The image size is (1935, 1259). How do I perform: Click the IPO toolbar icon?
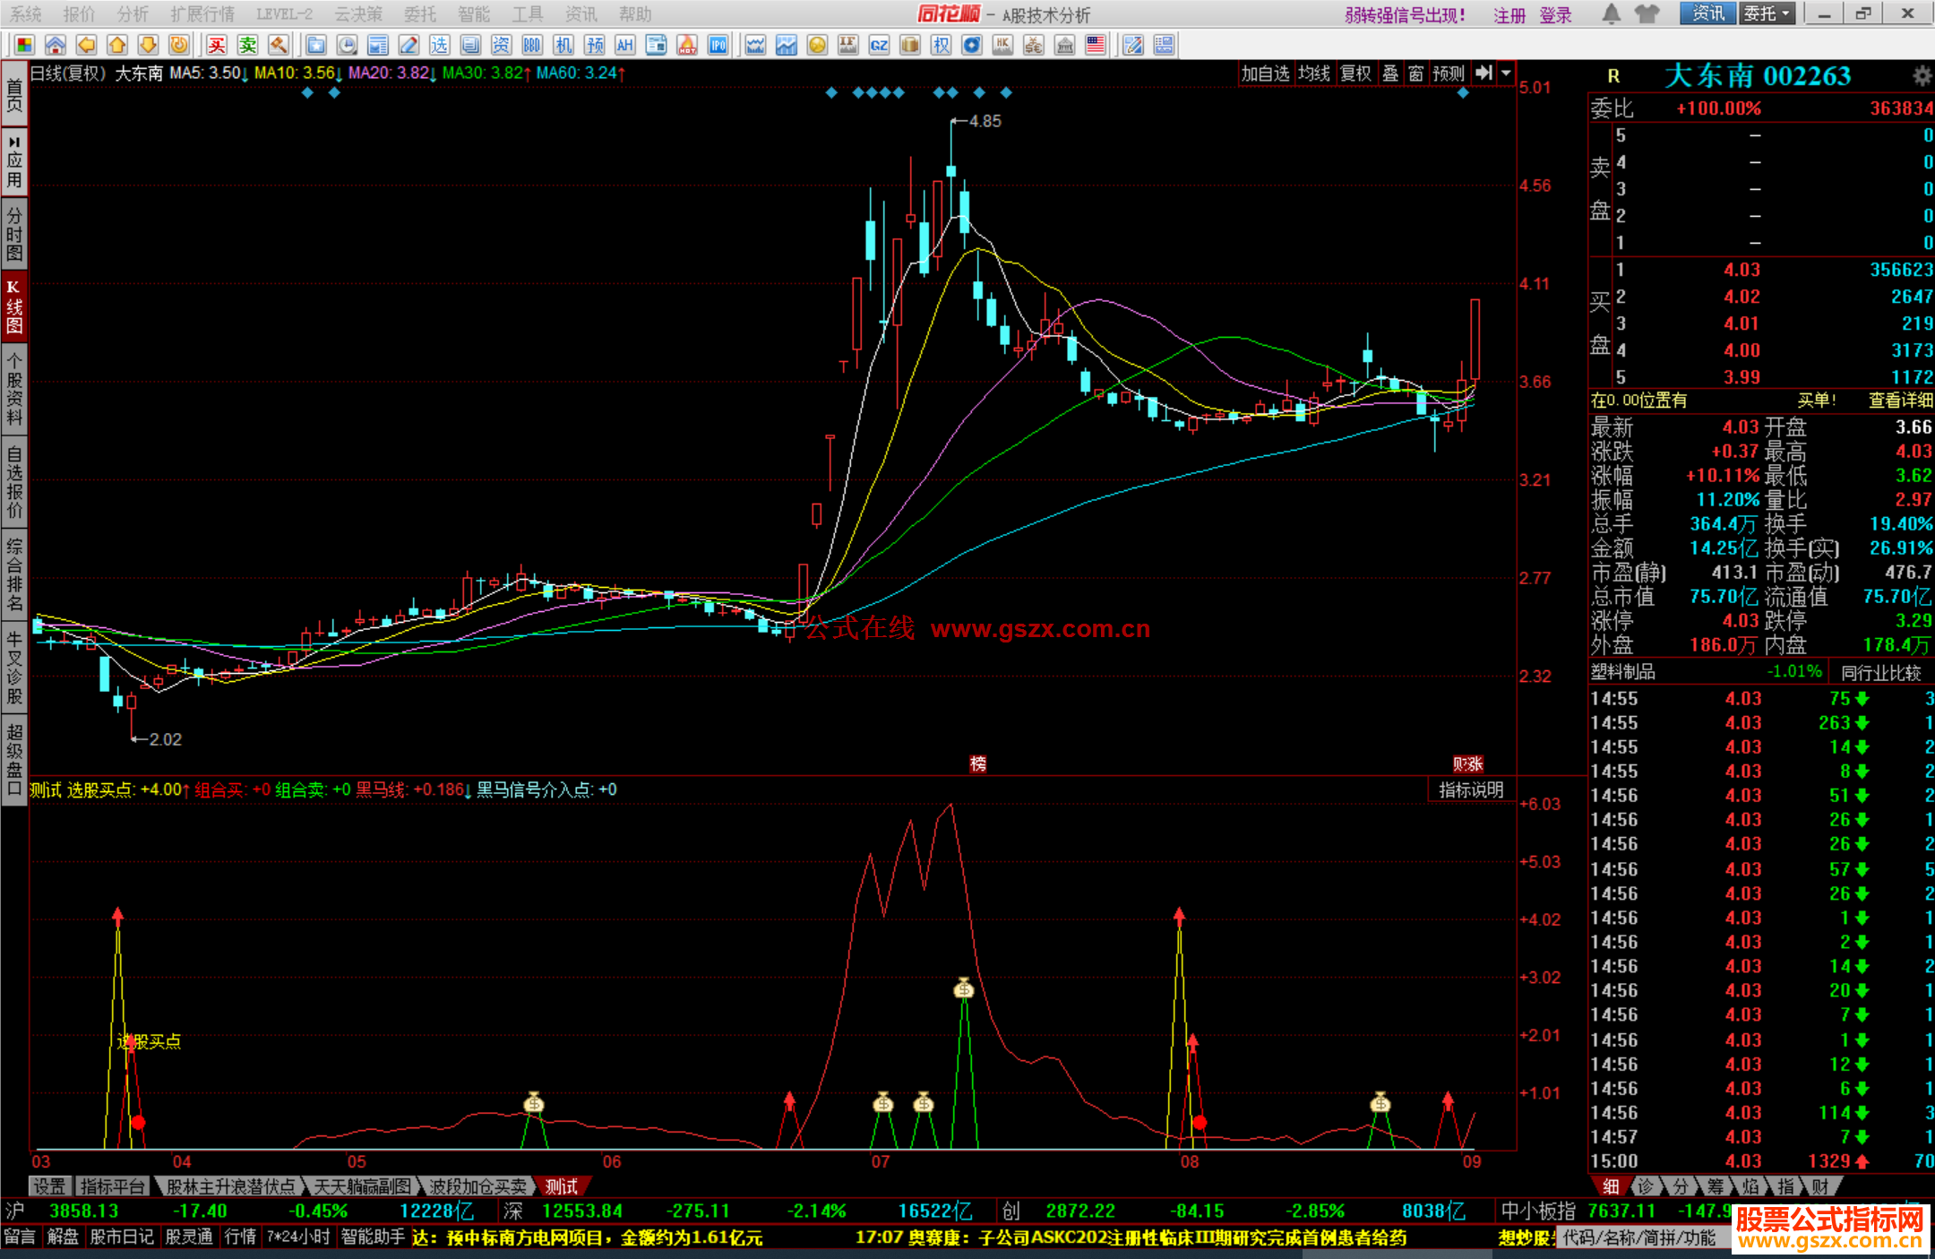pos(718,46)
